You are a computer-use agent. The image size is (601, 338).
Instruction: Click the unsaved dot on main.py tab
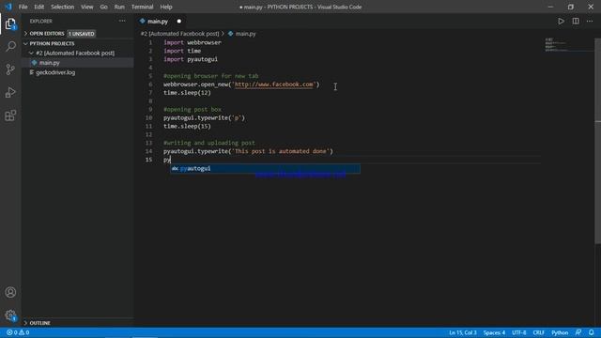point(179,22)
